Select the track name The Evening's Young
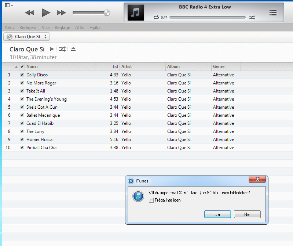 click(x=47, y=99)
